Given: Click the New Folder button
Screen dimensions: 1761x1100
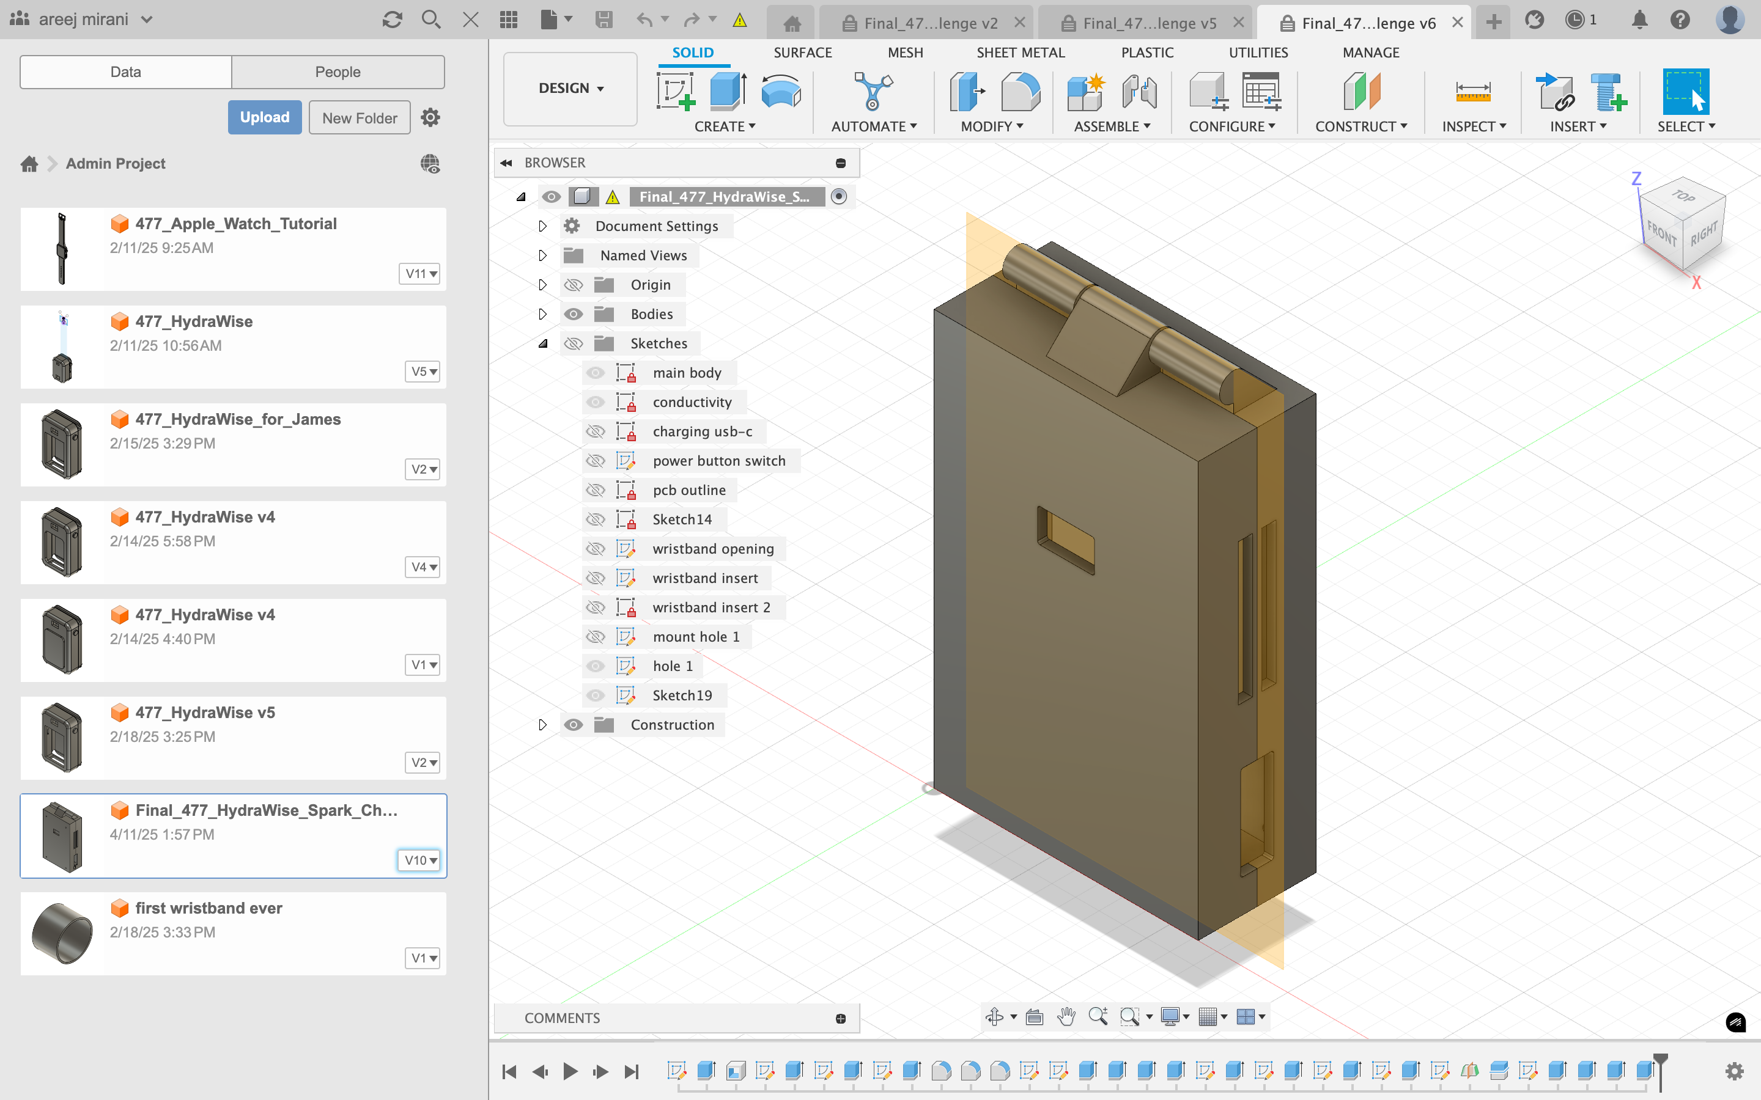Looking at the screenshot, I should (x=360, y=117).
